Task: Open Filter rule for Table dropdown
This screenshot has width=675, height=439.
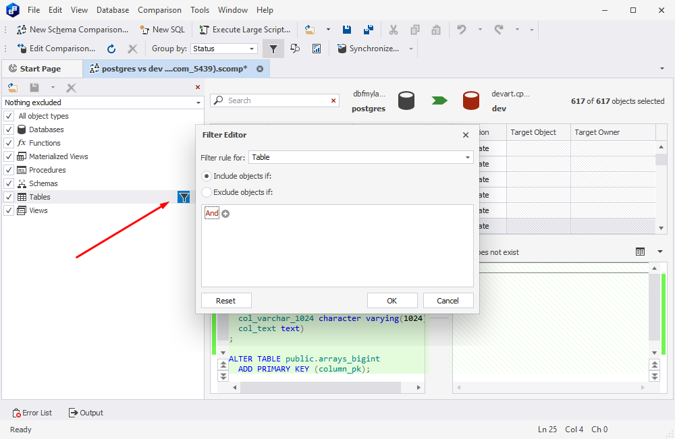Action: (468, 157)
